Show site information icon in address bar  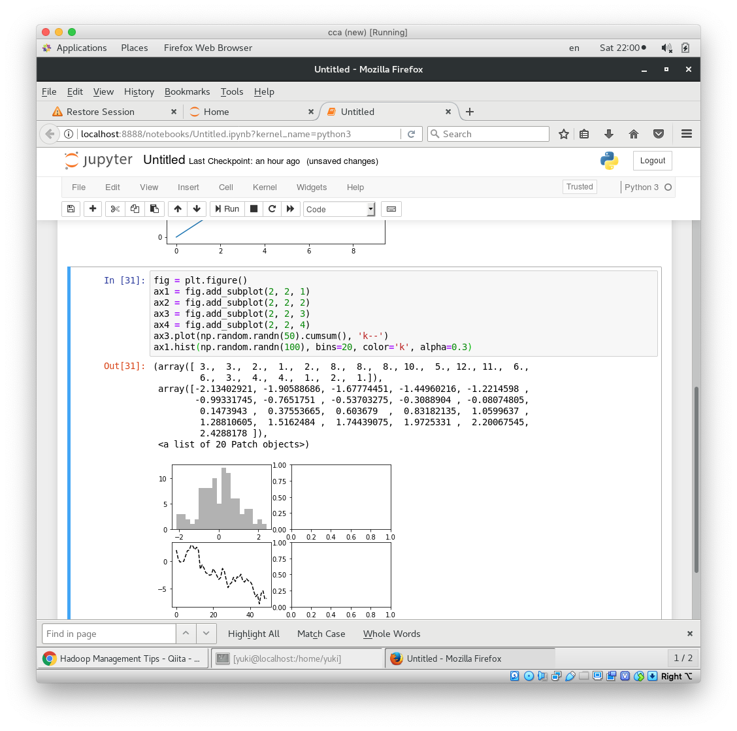pos(69,134)
